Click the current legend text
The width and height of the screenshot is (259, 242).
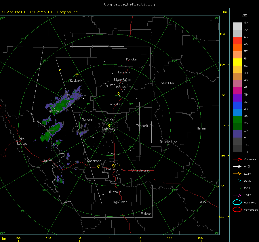250,202
